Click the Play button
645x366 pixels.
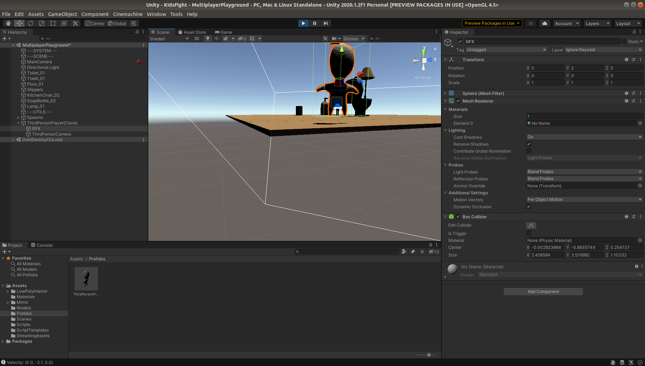(x=303, y=23)
